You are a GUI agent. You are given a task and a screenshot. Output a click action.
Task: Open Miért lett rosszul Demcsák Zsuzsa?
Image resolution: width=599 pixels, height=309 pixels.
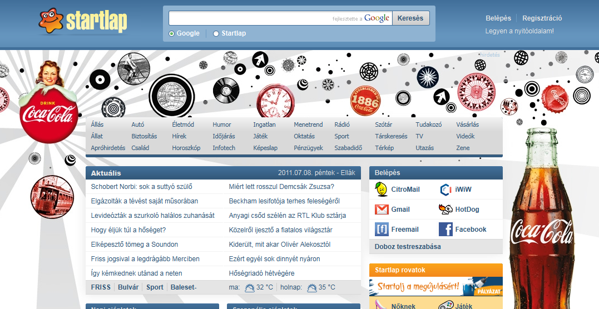(x=281, y=187)
